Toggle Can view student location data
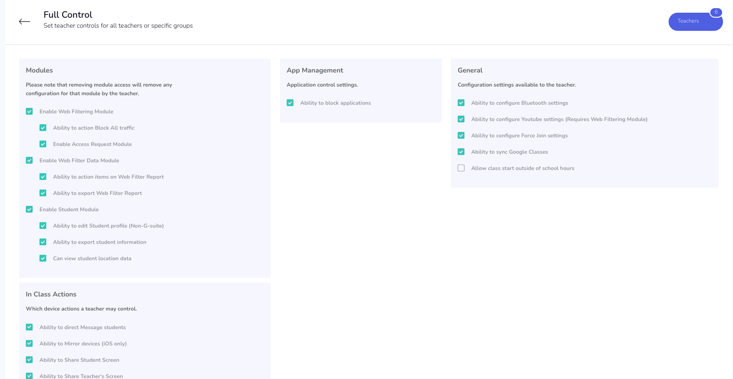Viewport: 733px width, 379px height. 43,258
